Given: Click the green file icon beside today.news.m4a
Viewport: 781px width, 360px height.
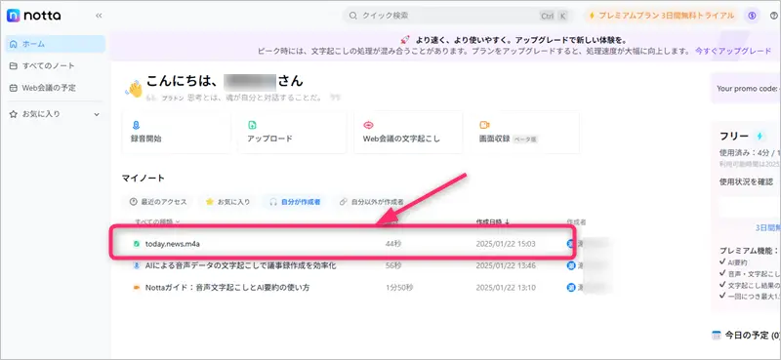Looking at the screenshot, I should 136,244.
